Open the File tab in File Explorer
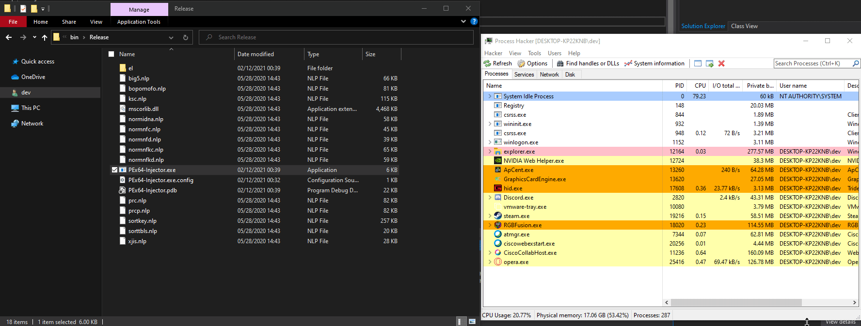The image size is (861, 326). pos(13,22)
